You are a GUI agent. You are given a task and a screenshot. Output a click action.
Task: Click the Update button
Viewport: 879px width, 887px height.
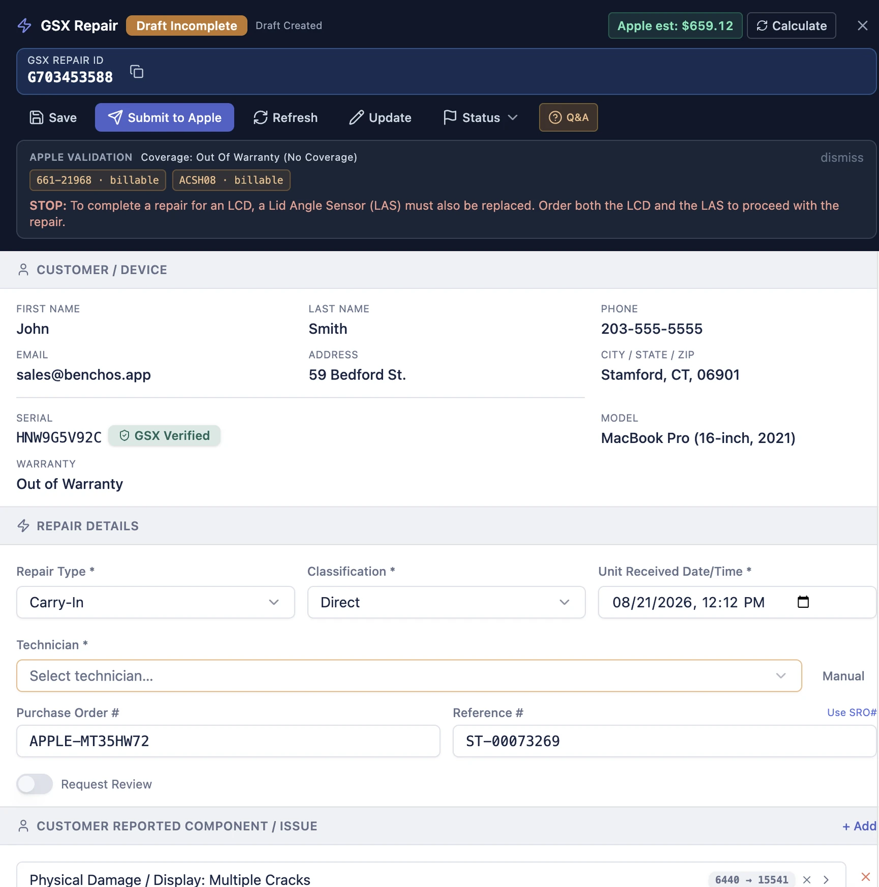click(x=380, y=117)
